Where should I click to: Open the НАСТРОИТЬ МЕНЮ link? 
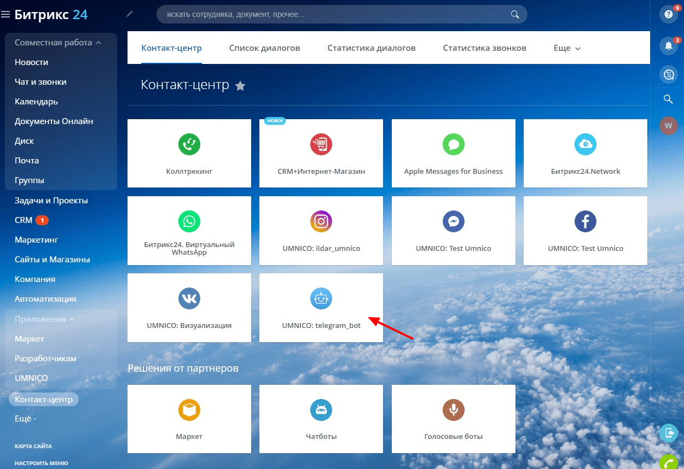[x=42, y=463]
